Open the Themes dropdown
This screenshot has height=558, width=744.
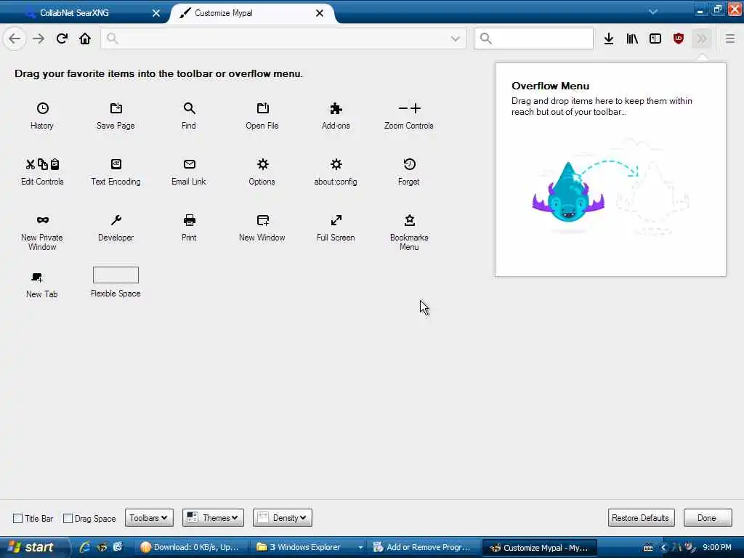point(213,517)
